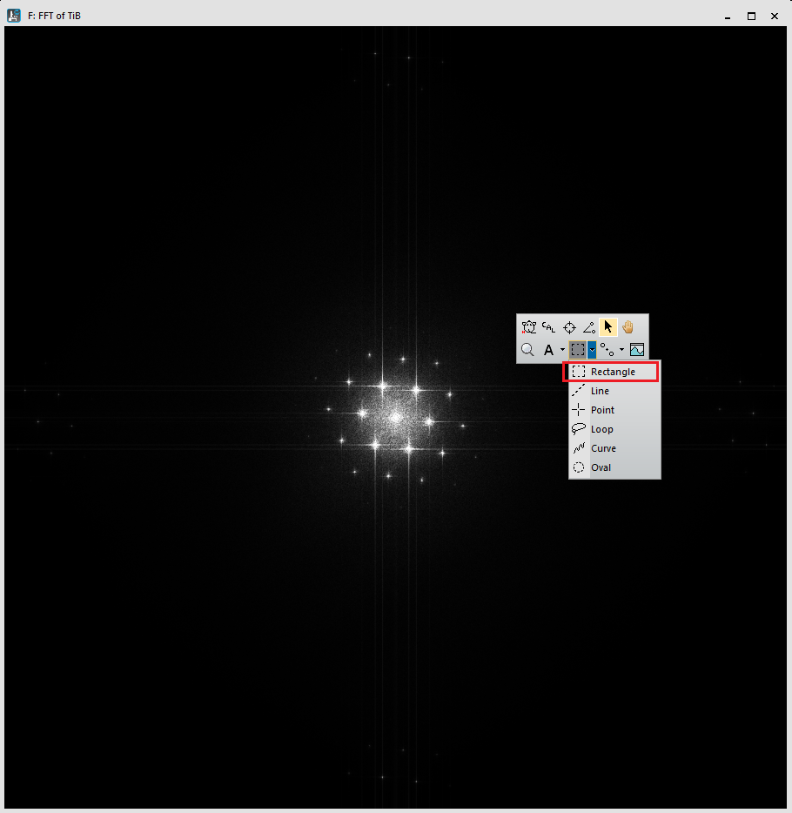
Task: Activate the arrow pointer tool
Action: (x=608, y=327)
